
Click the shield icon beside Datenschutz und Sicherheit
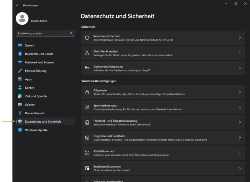click(20, 121)
